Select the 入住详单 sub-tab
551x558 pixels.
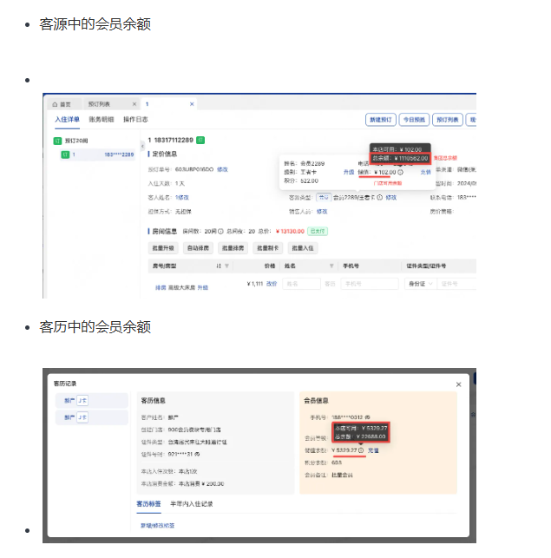click(x=67, y=120)
